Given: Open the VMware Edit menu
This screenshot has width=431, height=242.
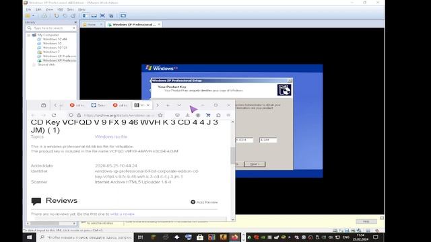Looking at the screenshot, I should [38, 9].
